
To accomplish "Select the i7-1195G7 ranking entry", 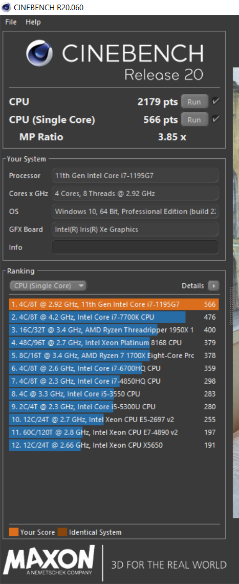I will [114, 304].
